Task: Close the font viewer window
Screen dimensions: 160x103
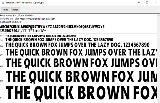Action: pos(156,3)
